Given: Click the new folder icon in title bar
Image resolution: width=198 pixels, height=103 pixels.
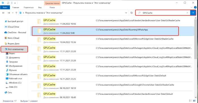Looking at the screenshot, I should pos(12,3).
